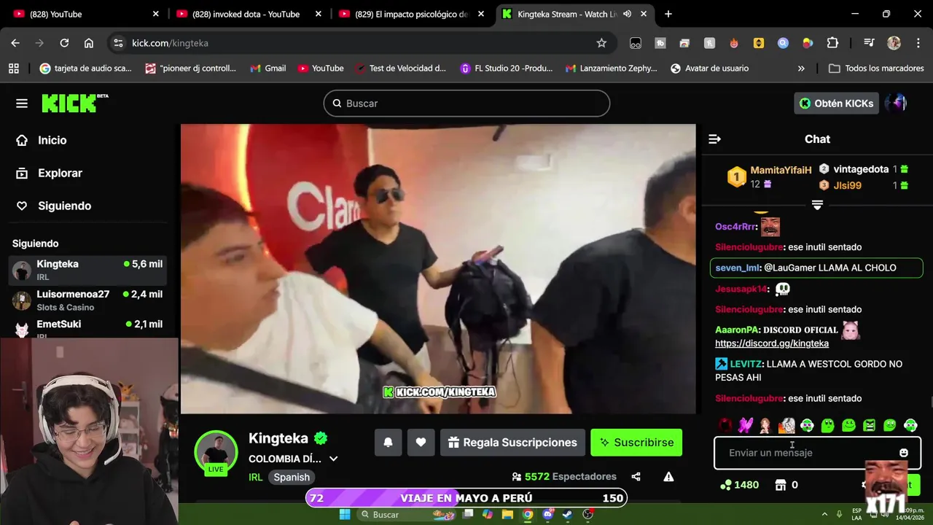The image size is (933, 525).
Task: Open the chat shop icon
Action: (781, 485)
